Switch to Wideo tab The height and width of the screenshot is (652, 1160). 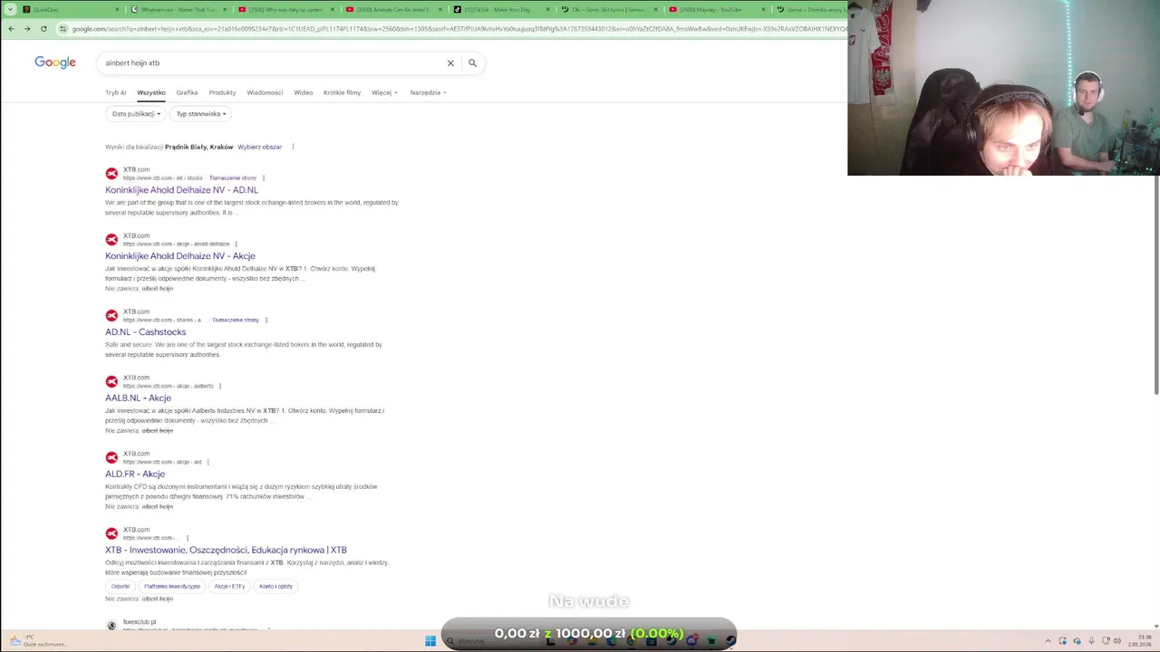click(304, 92)
